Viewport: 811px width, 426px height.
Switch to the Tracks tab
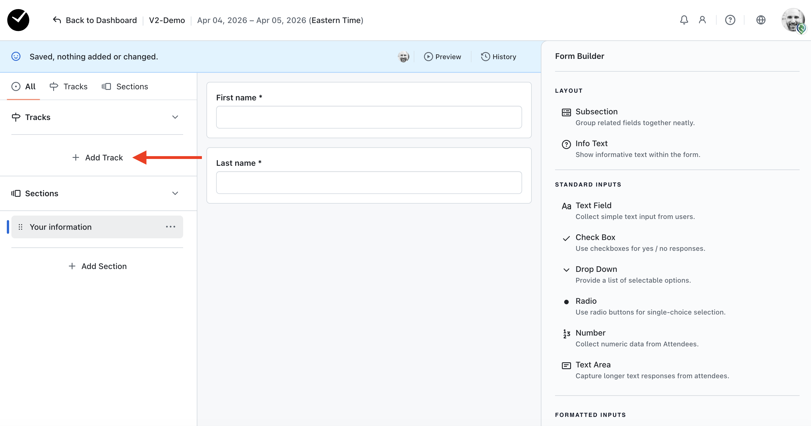pyautogui.click(x=69, y=86)
